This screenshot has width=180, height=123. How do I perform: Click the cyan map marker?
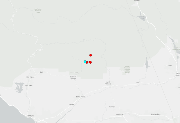[x=85, y=62]
